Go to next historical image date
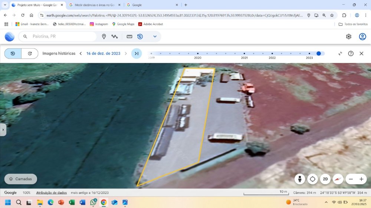371x208 pixels. [126, 53]
